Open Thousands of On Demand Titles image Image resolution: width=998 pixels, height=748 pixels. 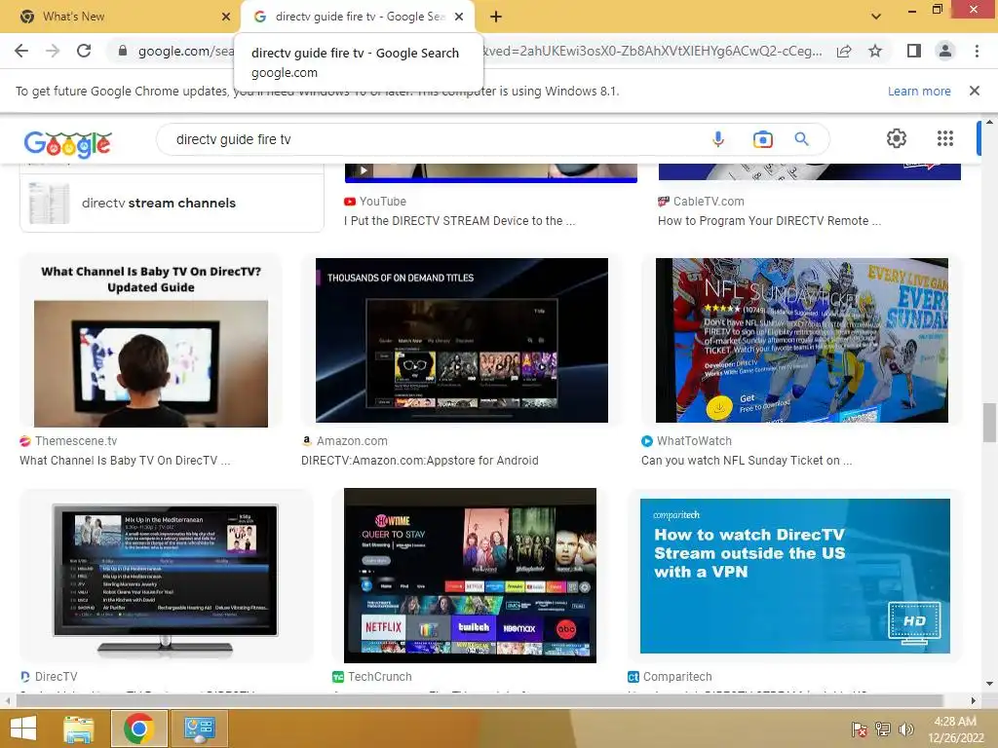(x=461, y=340)
